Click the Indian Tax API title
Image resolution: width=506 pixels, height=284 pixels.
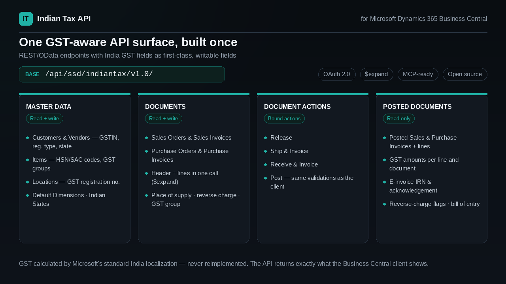pos(64,19)
